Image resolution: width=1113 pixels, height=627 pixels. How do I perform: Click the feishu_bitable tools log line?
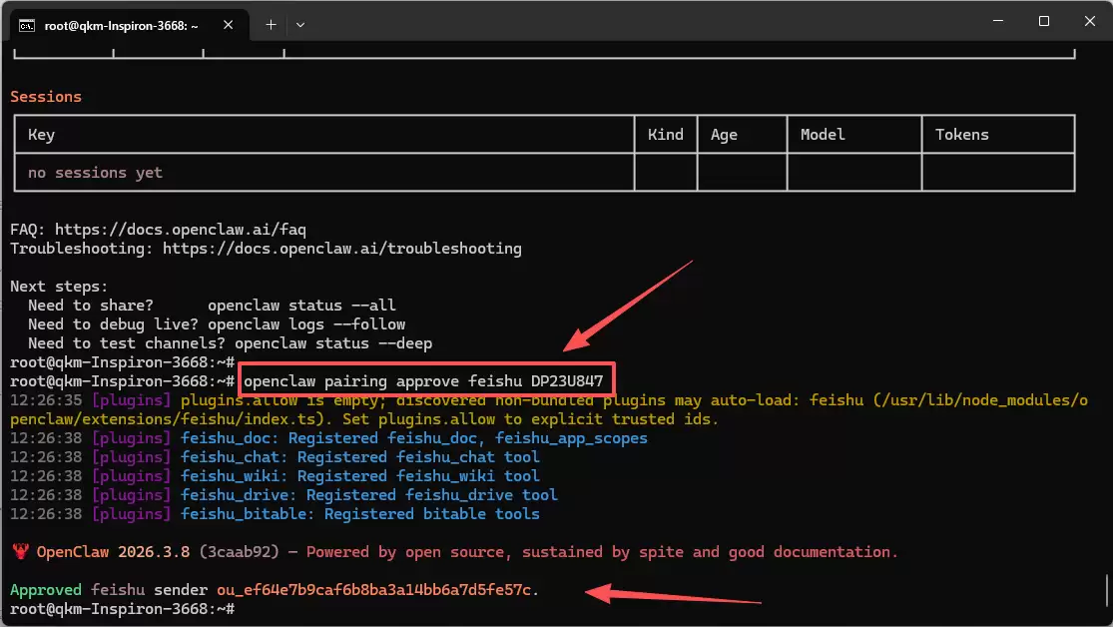tap(275, 514)
